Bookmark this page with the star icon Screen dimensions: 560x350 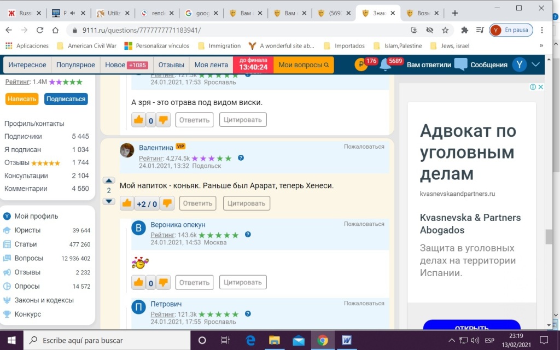(445, 30)
